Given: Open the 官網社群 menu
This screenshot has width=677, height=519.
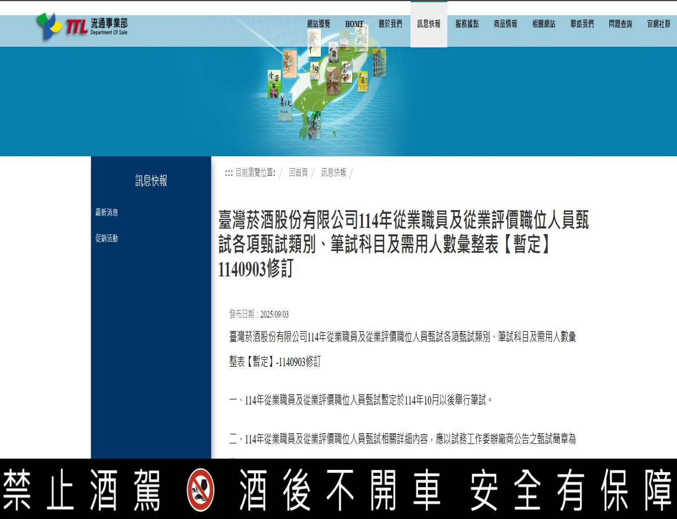Looking at the screenshot, I should coord(659,24).
